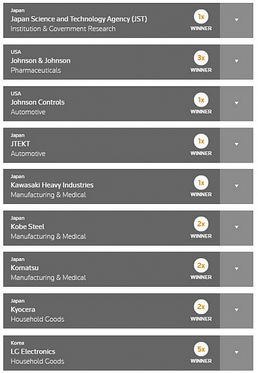Image resolution: width=258 pixels, height=373 pixels.
Task: Click the Pharmaceuticals category under Johnson & Johnson
Action: coord(36,71)
